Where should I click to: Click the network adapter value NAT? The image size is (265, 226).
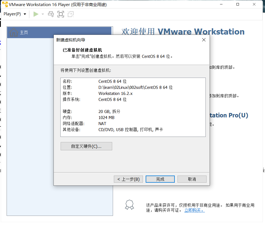102,124
